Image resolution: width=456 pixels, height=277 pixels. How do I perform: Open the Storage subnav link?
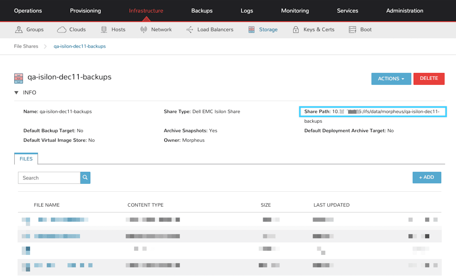point(268,30)
